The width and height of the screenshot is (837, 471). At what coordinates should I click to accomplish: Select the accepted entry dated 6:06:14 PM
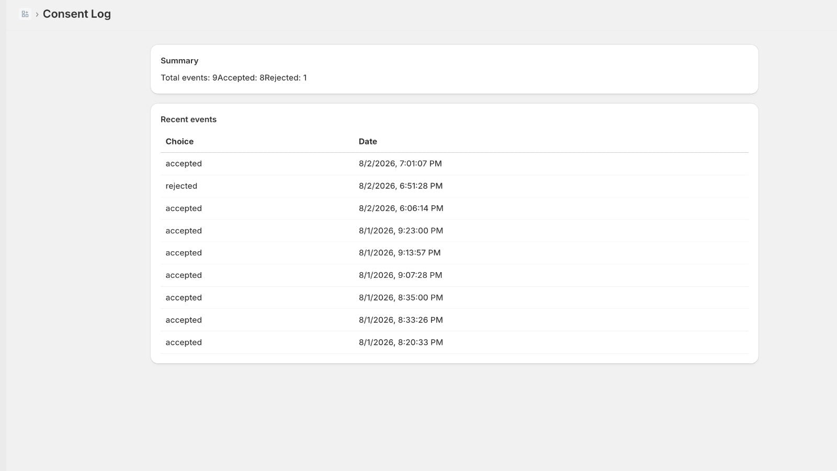click(184, 208)
